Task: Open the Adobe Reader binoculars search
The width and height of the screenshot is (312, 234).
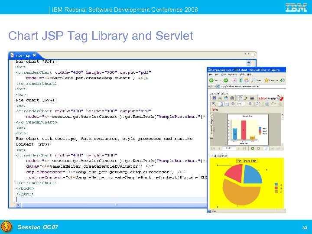Action: 232,98
